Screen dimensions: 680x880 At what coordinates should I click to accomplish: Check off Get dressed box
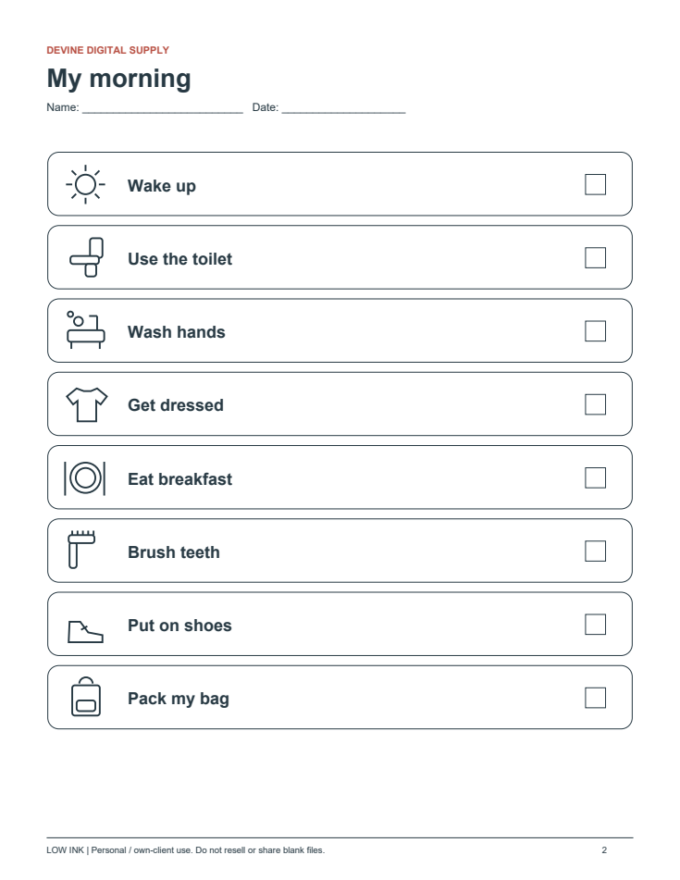pyautogui.click(x=595, y=404)
